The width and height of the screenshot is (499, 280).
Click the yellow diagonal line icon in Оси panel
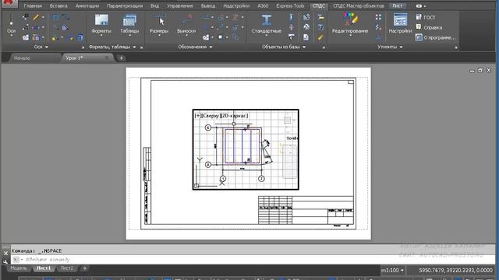click(36, 17)
